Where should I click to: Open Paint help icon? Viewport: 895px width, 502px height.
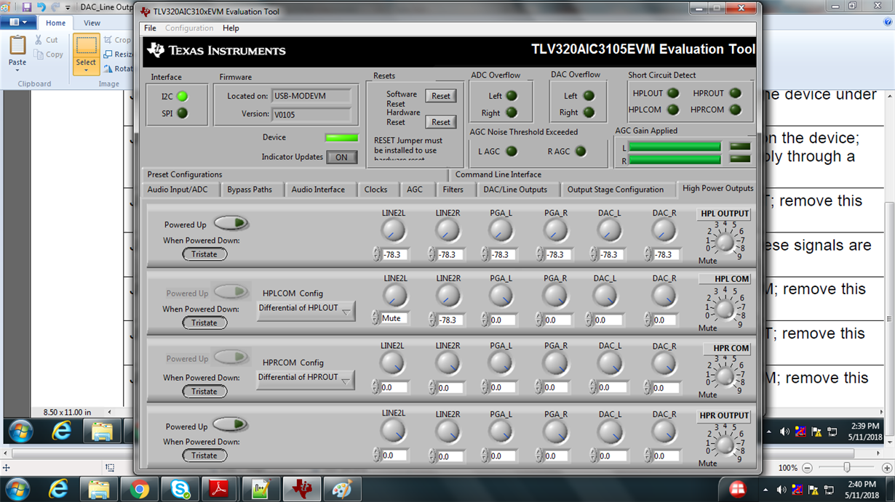[x=888, y=23]
